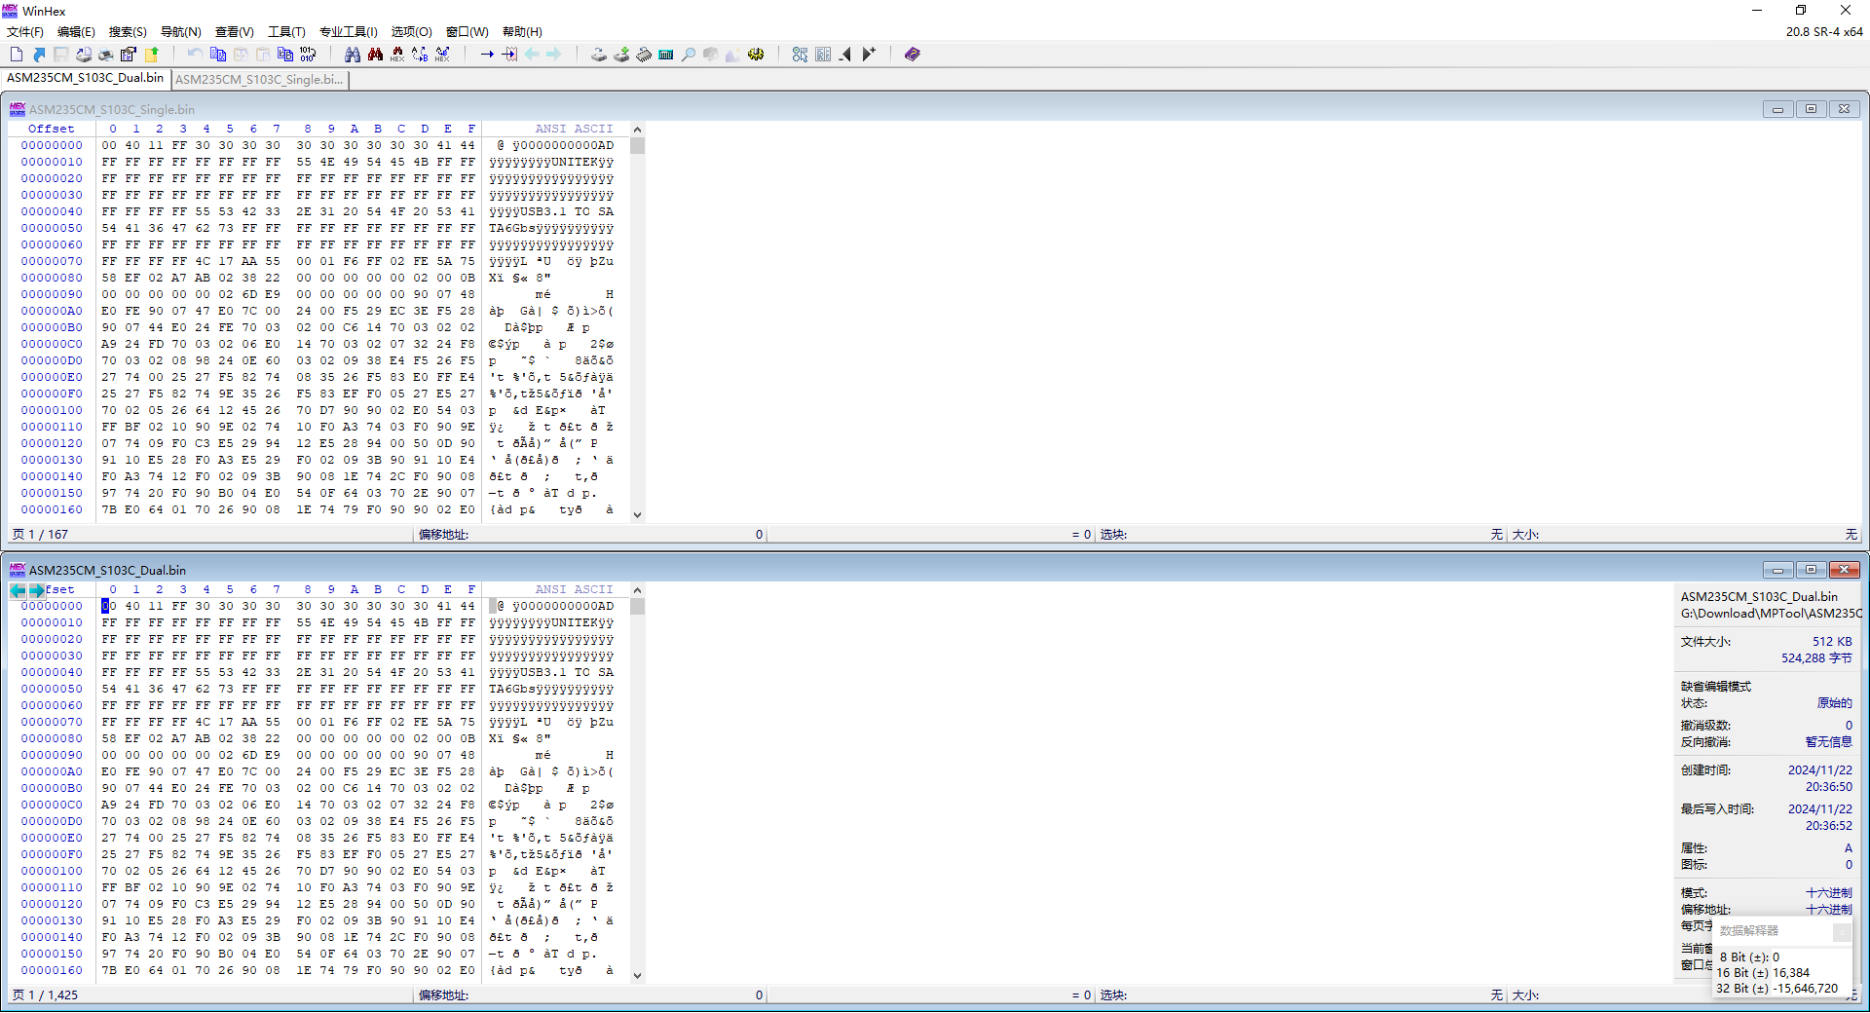Close the 数据解释器 data interpreter popup
This screenshot has width=1870, height=1013.
click(x=1842, y=932)
